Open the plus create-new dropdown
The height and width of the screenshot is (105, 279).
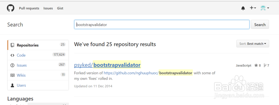[253, 8]
